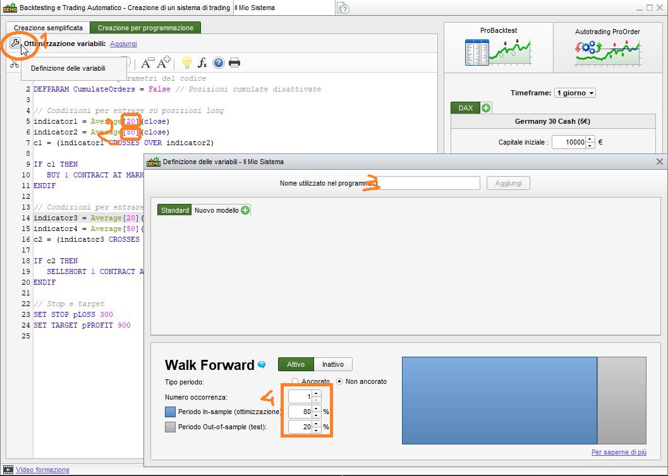Click the Aggiungi button in the dialog
Screen dimensions: 668x476
[508, 183]
